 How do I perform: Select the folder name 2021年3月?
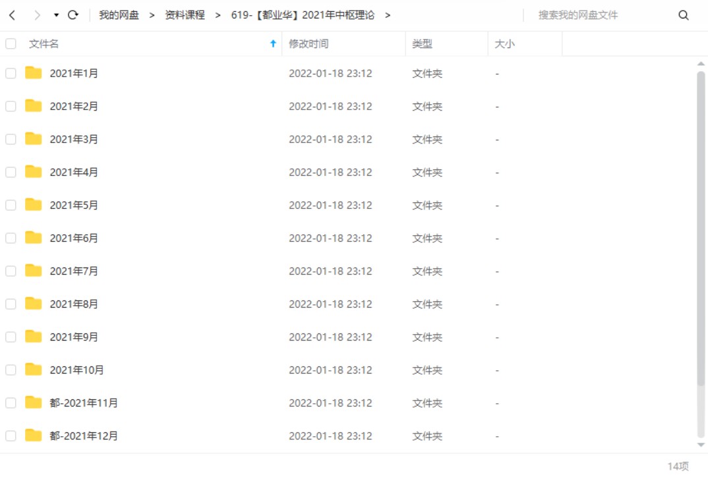74,139
